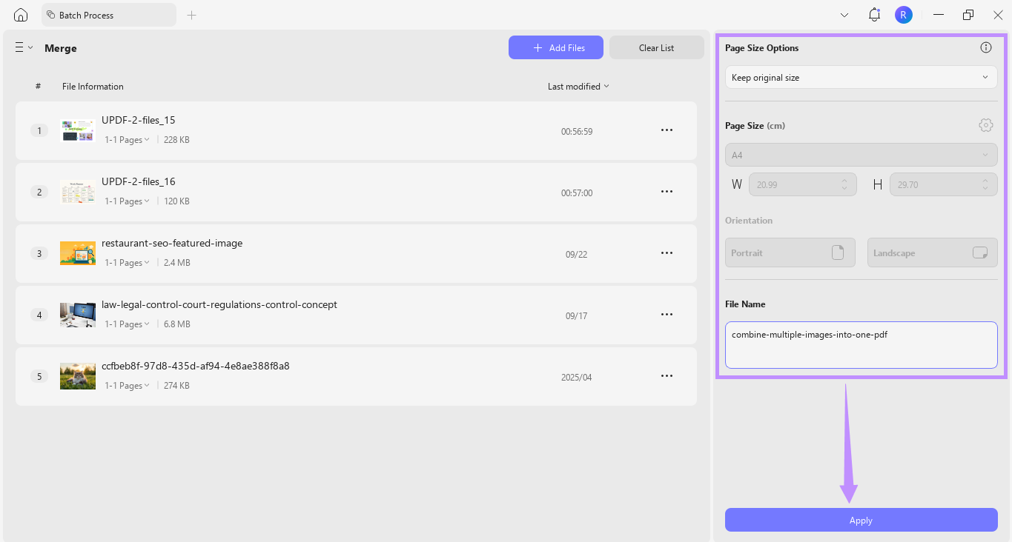Viewport: 1012px width, 542px height.
Task: Open the notifications bell
Action: tap(873, 14)
